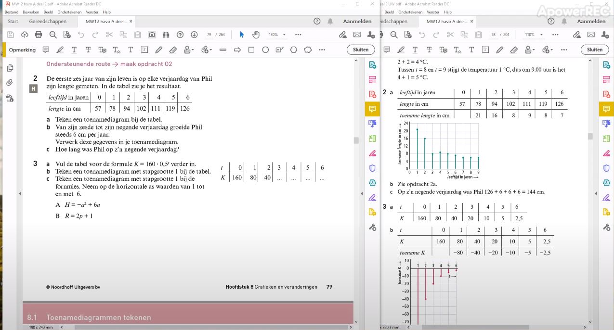Select the highlight text tool in the left window
Image resolution: width=614 pixels, height=330 pixels.
(x=60, y=50)
